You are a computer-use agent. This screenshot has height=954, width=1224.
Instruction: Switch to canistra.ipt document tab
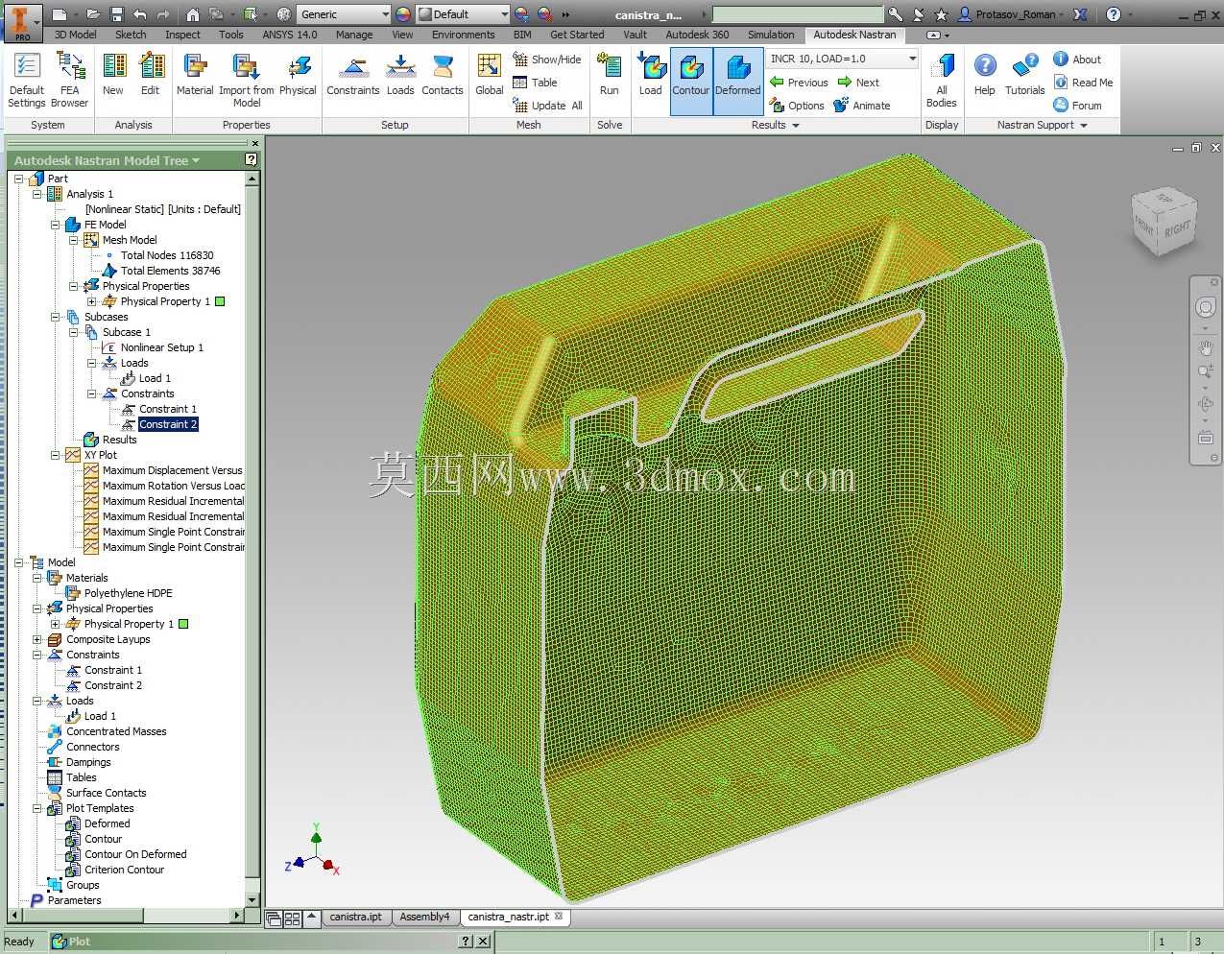coord(355,917)
